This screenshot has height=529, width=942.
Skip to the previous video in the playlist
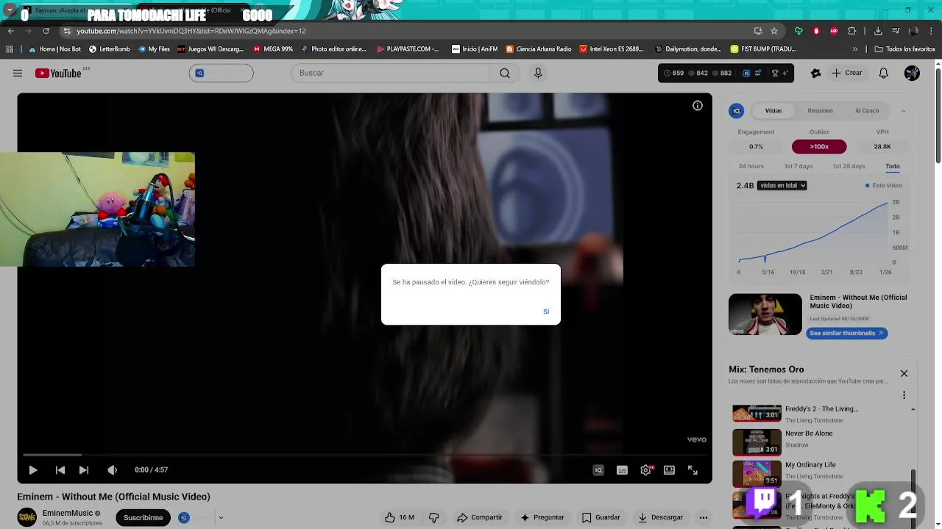coord(60,470)
